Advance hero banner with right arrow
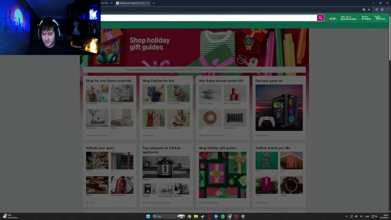Viewport: 391px width, 220px height. tap(303, 48)
